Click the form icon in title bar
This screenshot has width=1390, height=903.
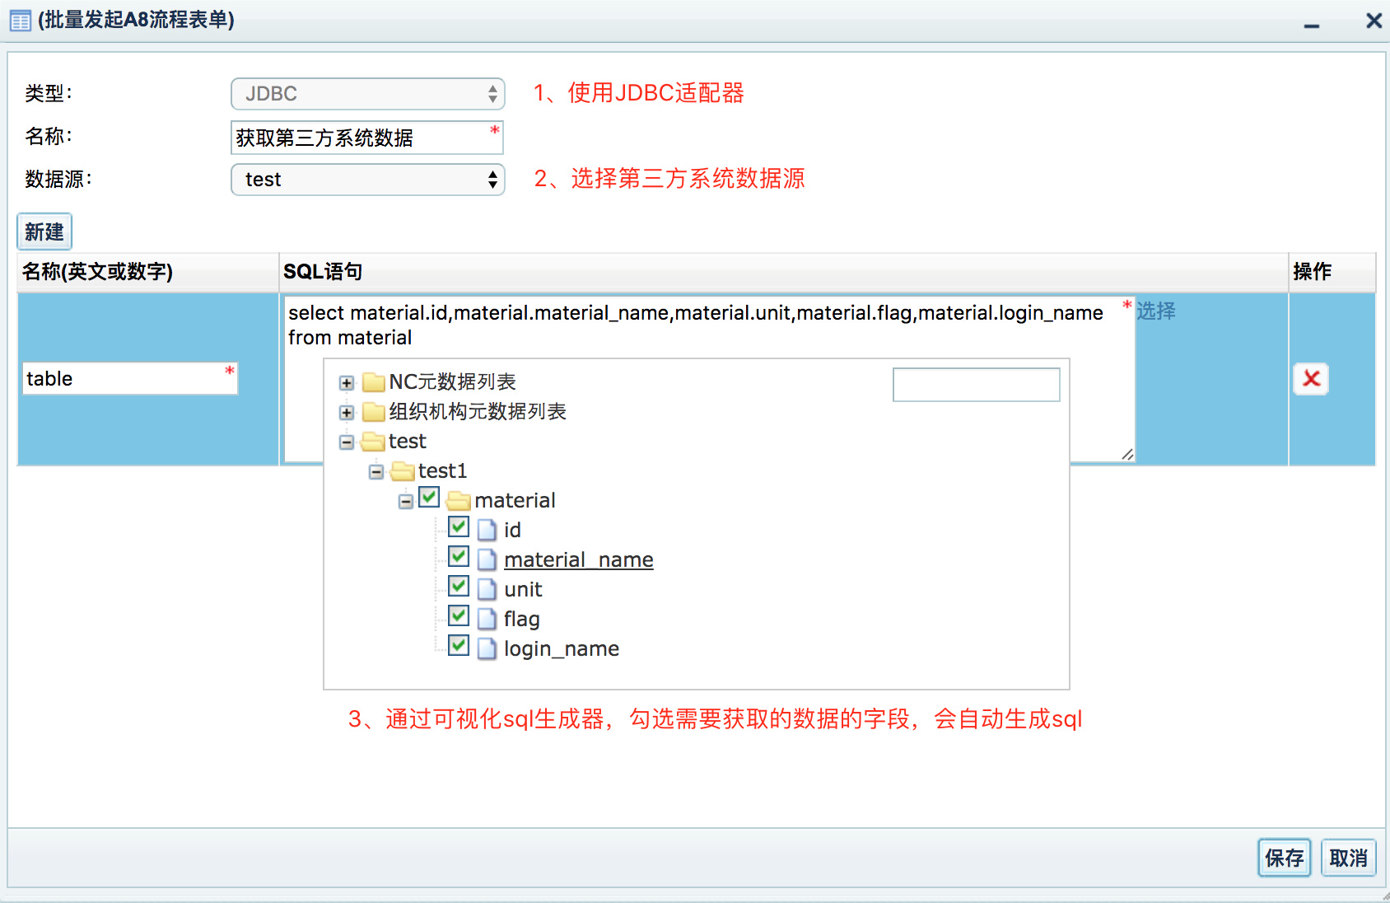point(21,21)
